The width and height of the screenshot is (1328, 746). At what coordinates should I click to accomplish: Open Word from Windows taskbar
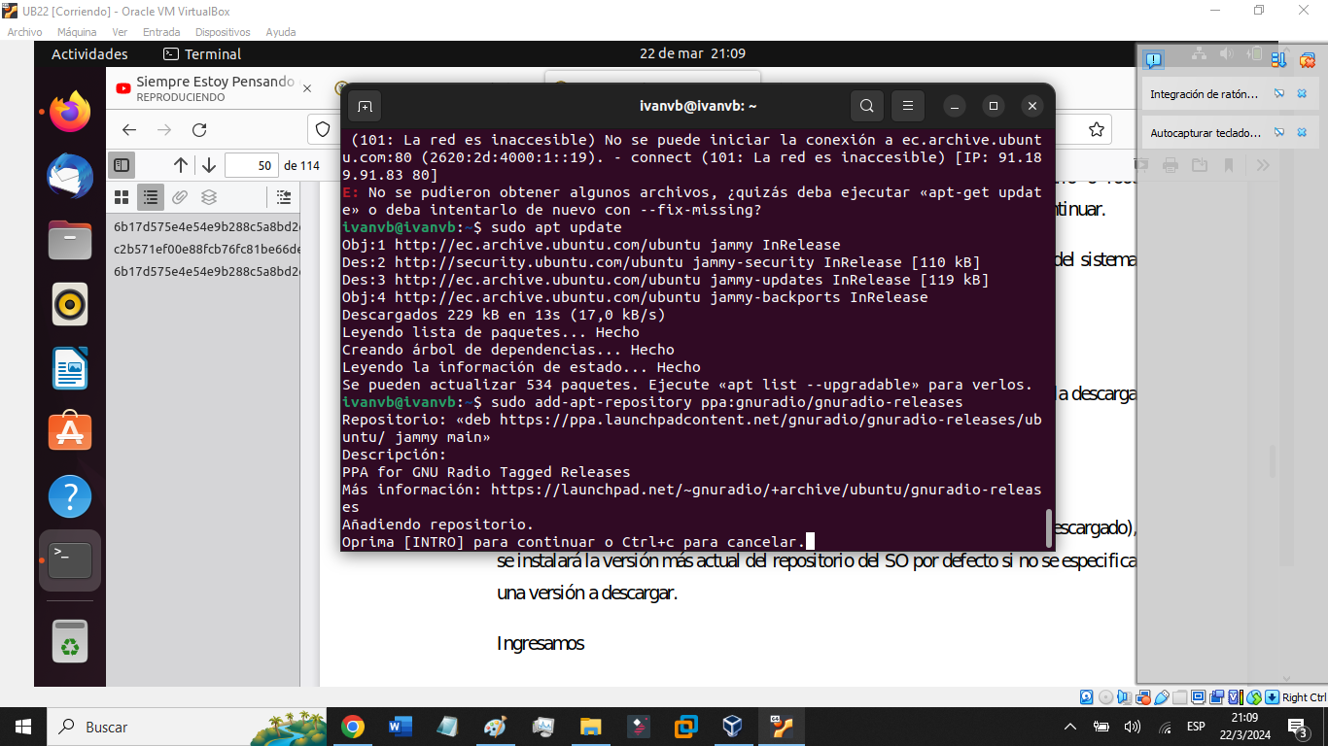pyautogui.click(x=401, y=727)
